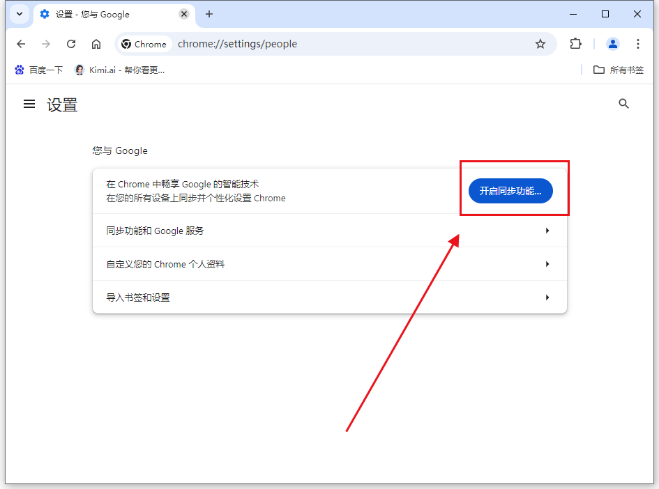Expand 自定义您的 Chrome 个人资料 row arrow
This screenshot has height=489, width=659.
pyautogui.click(x=547, y=264)
